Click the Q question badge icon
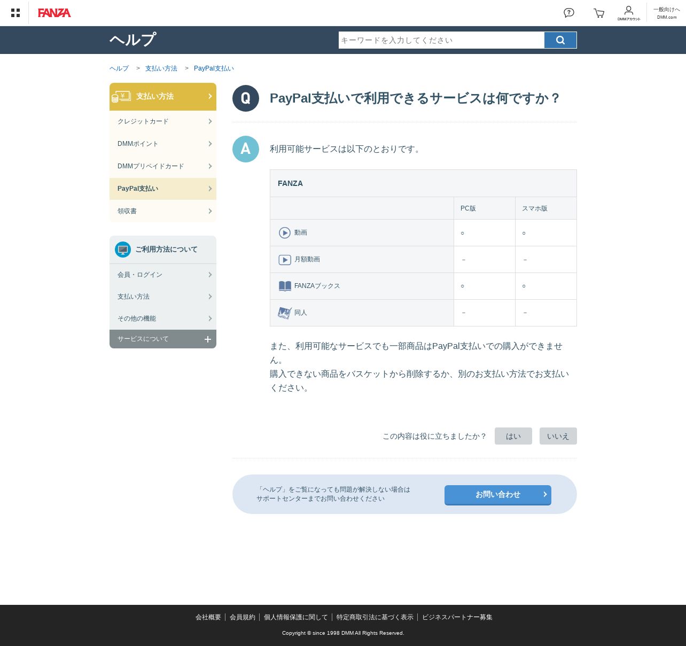The width and height of the screenshot is (686, 646). coord(246,98)
